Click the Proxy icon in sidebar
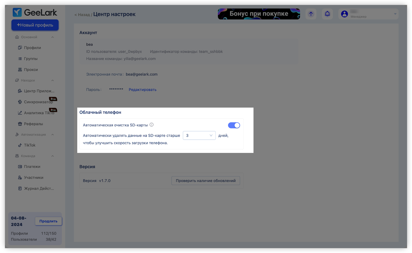412x253 pixels. [20, 70]
